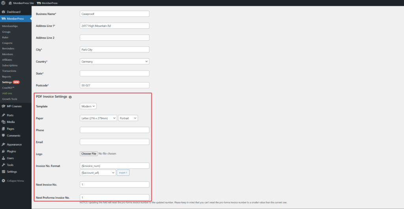Open the Portrait orientation dropdown
Viewport: 404px width, 209px height.
click(x=128, y=118)
